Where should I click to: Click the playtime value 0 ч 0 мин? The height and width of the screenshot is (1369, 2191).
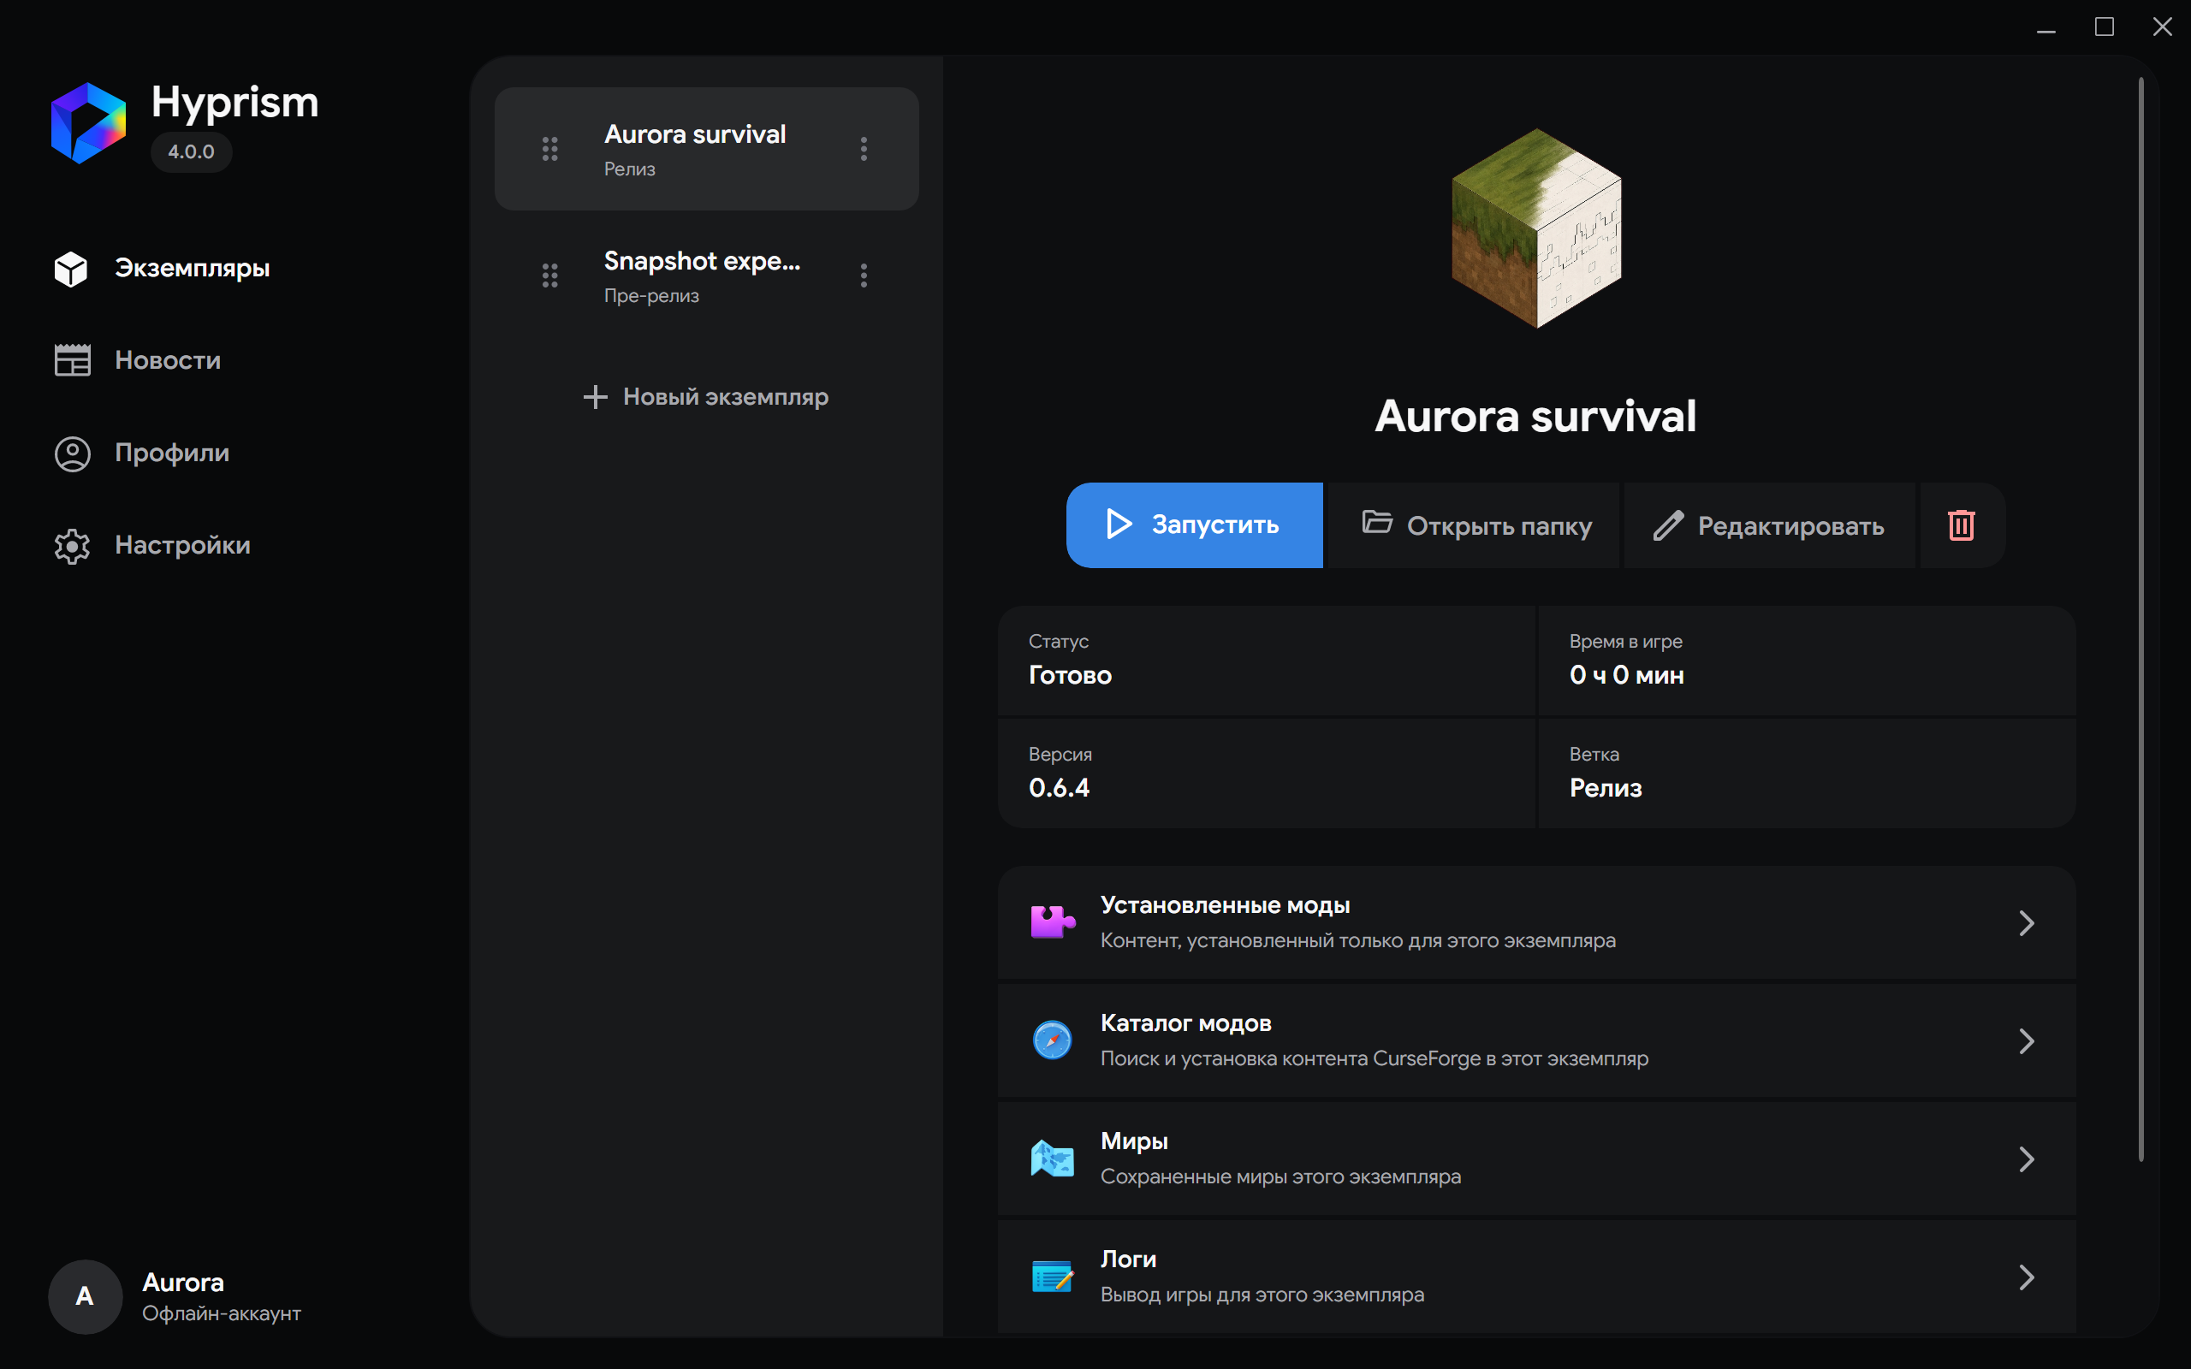(x=1626, y=675)
